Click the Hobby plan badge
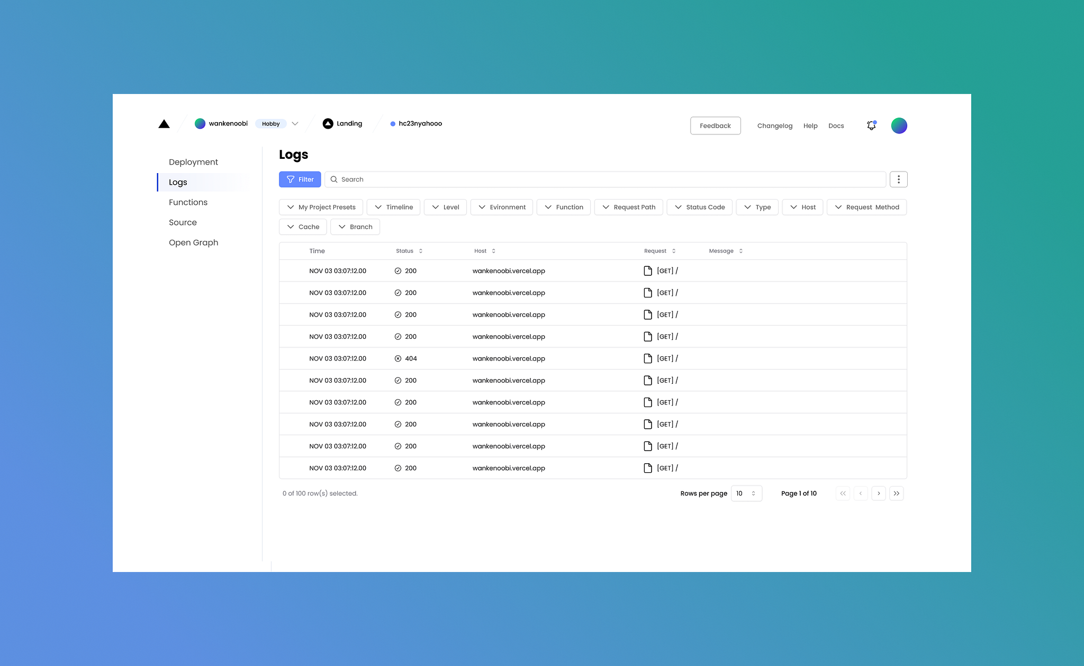The image size is (1084, 666). (x=271, y=124)
